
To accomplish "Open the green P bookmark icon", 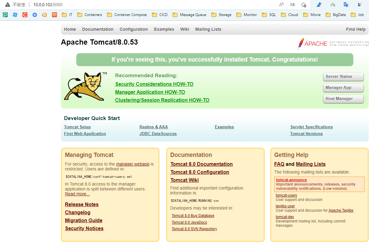I will 5,15.
